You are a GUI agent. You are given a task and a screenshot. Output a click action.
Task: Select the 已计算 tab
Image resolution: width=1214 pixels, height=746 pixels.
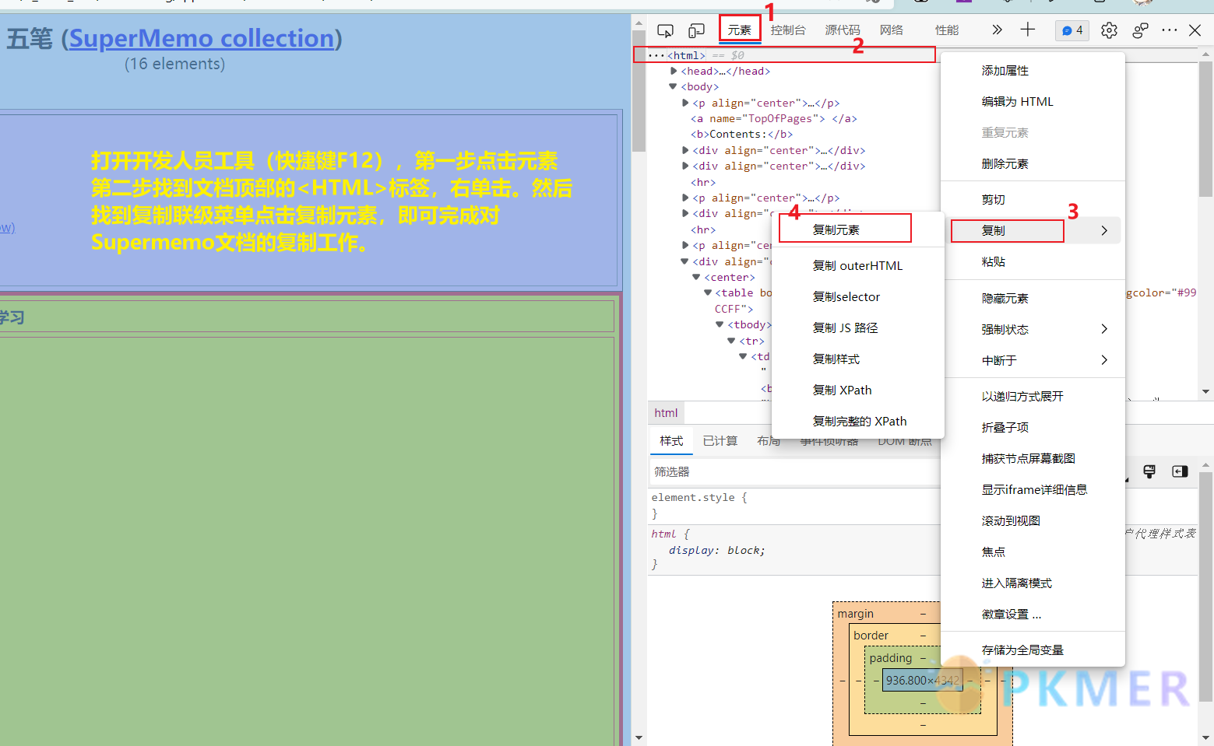point(720,441)
